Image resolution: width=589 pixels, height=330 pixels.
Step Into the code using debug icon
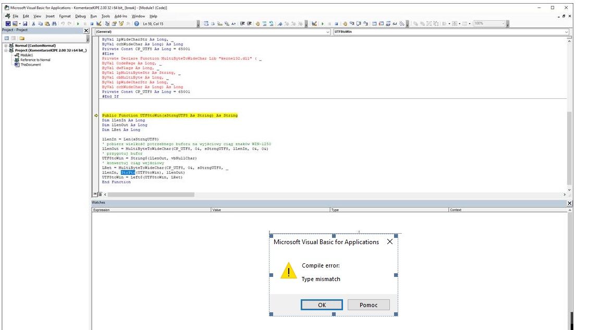pos(352,23)
